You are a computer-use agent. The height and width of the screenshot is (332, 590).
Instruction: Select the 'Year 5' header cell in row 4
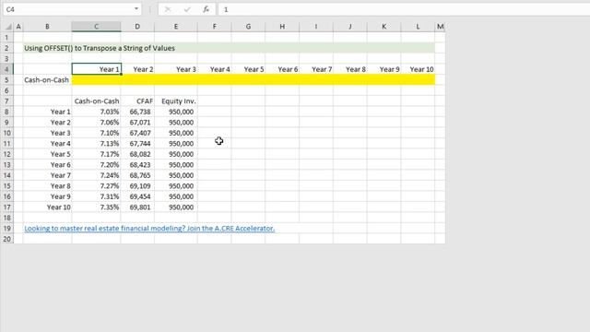pyautogui.click(x=248, y=69)
